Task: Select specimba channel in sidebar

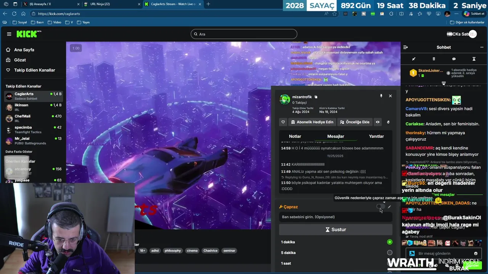Action: click(33, 129)
